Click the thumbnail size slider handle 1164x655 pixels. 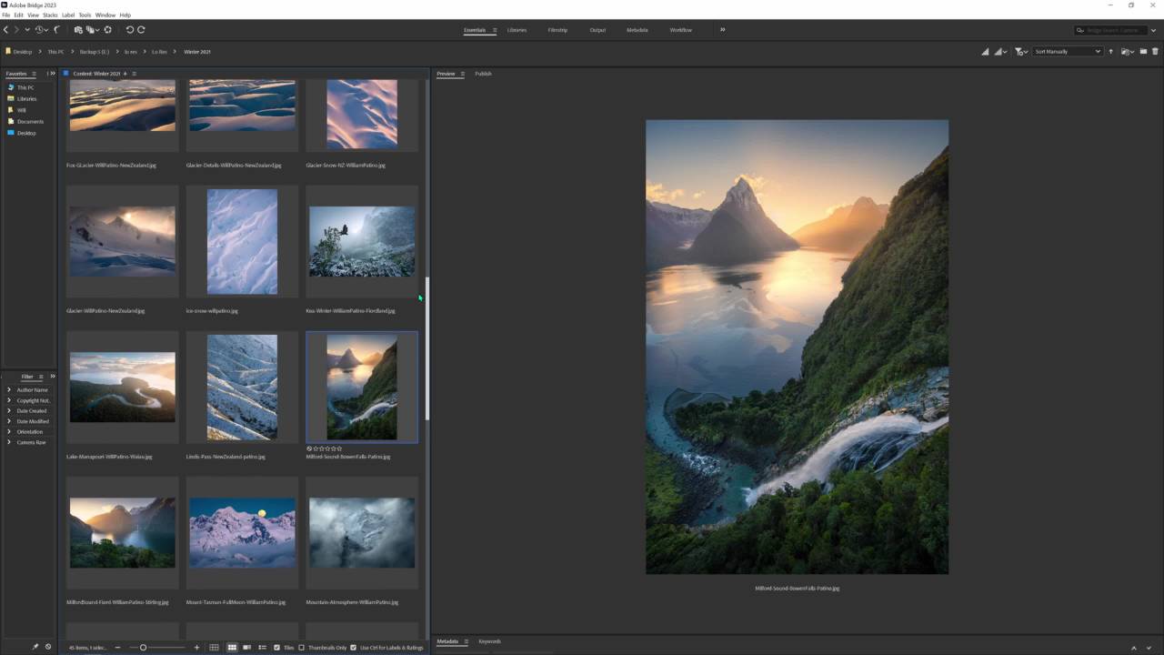pos(143,648)
